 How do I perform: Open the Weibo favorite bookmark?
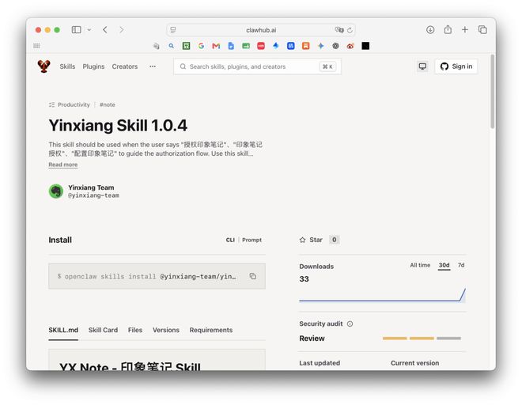(x=350, y=46)
